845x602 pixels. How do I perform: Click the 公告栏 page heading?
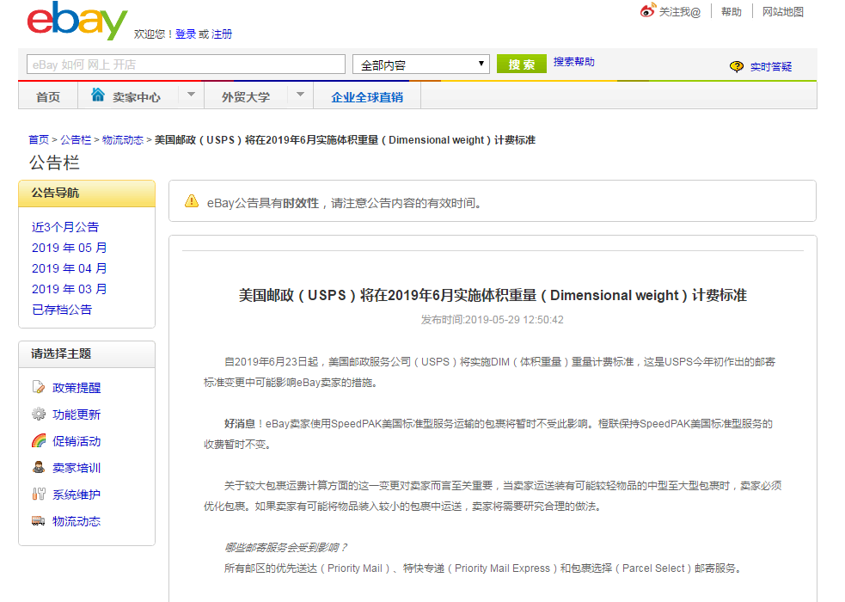[x=54, y=163]
